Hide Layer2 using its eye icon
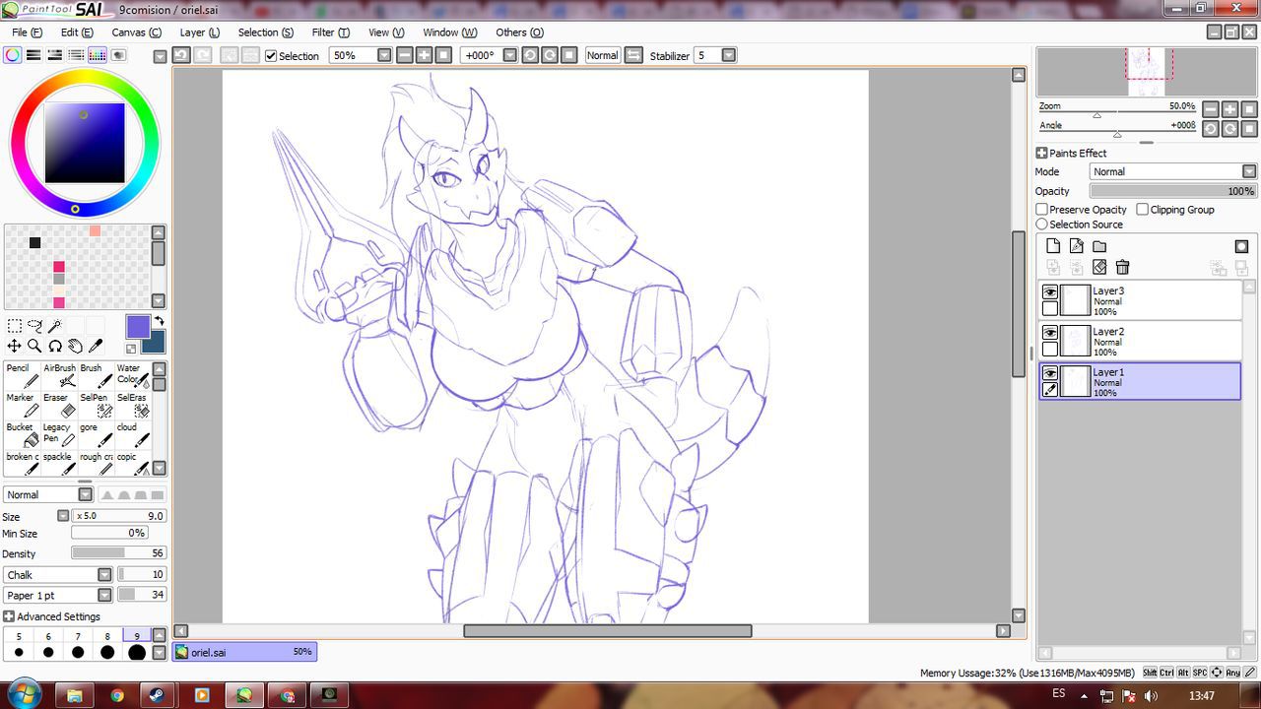Screen dimensions: 1261x709 (x=1050, y=333)
